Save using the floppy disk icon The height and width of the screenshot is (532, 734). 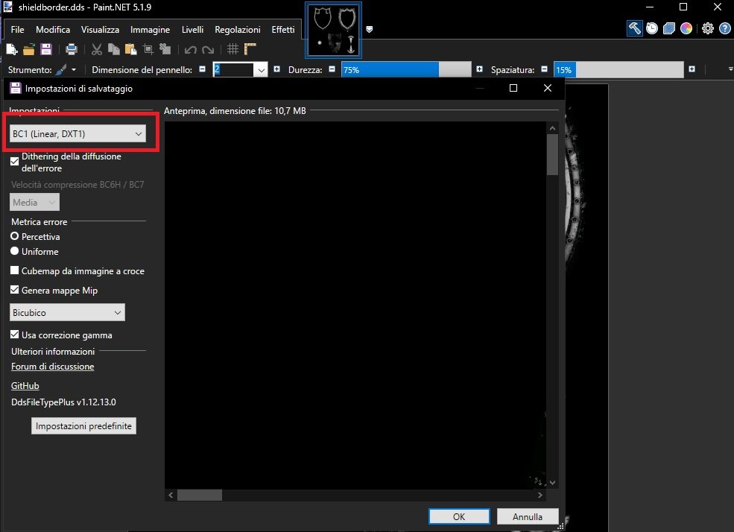coord(46,49)
